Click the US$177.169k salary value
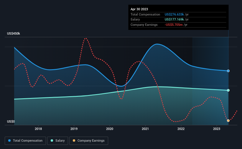The height and width of the screenshot is (149, 242). [x=174, y=20]
